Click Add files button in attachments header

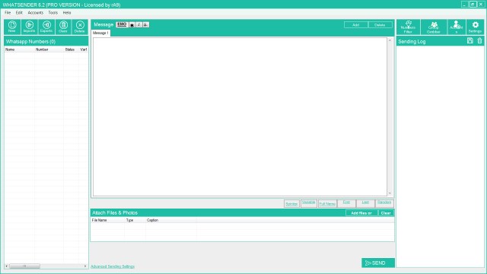(361, 213)
